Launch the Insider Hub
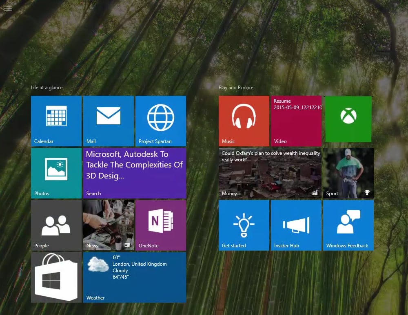The image size is (408, 315). 296,225
